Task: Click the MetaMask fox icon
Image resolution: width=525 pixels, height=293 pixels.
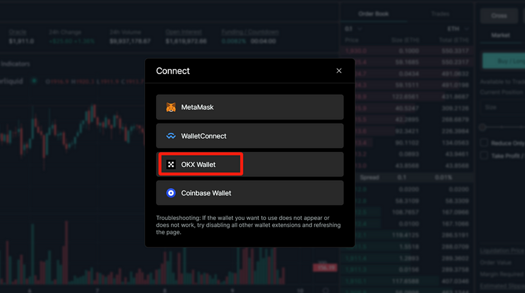Action: click(171, 107)
